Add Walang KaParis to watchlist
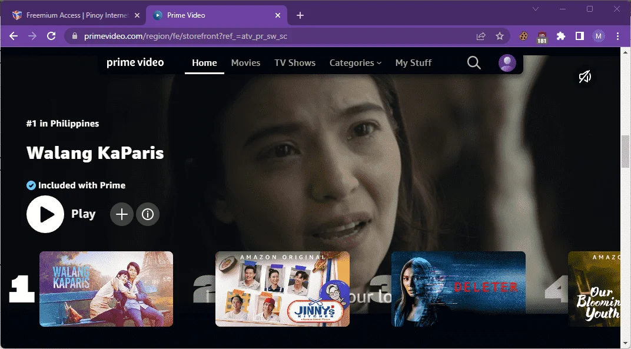Image resolution: width=631 pixels, height=349 pixels. (x=121, y=214)
